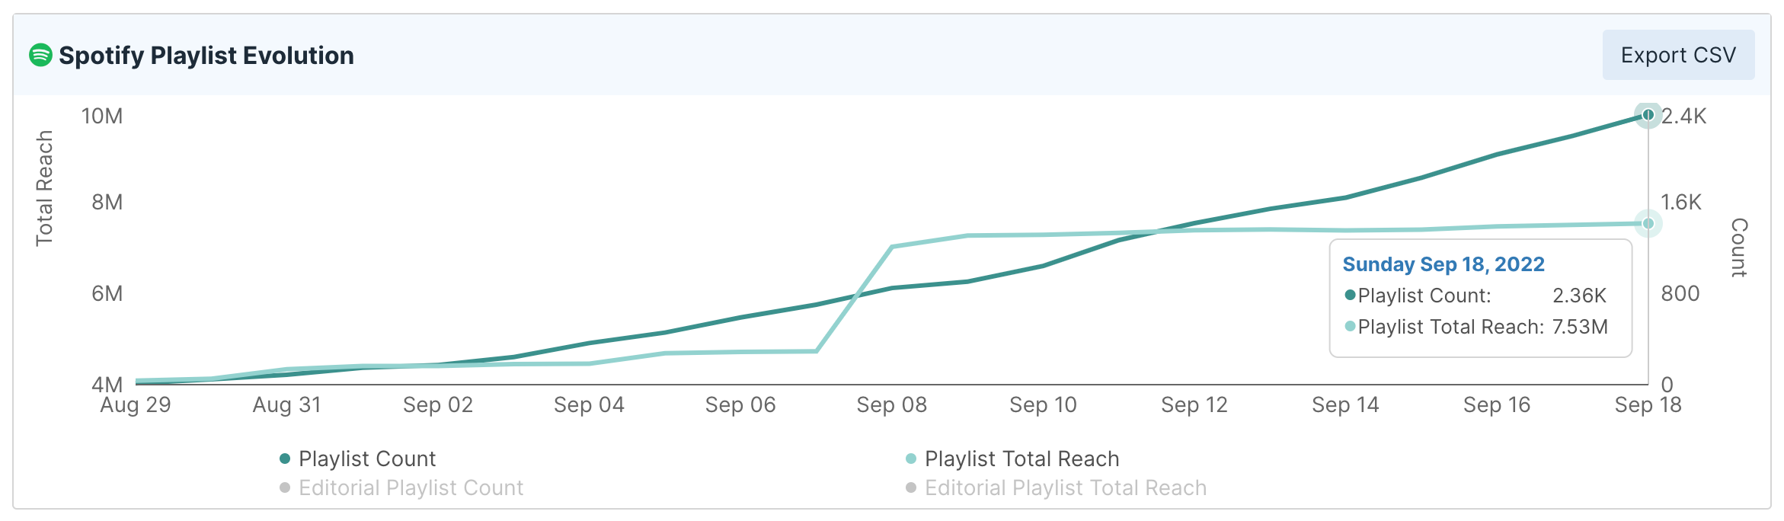Image resolution: width=1784 pixels, height=521 pixels.
Task: Select the Total Reach line's Sep 18 endpoint marker
Action: click(x=1648, y=223)
